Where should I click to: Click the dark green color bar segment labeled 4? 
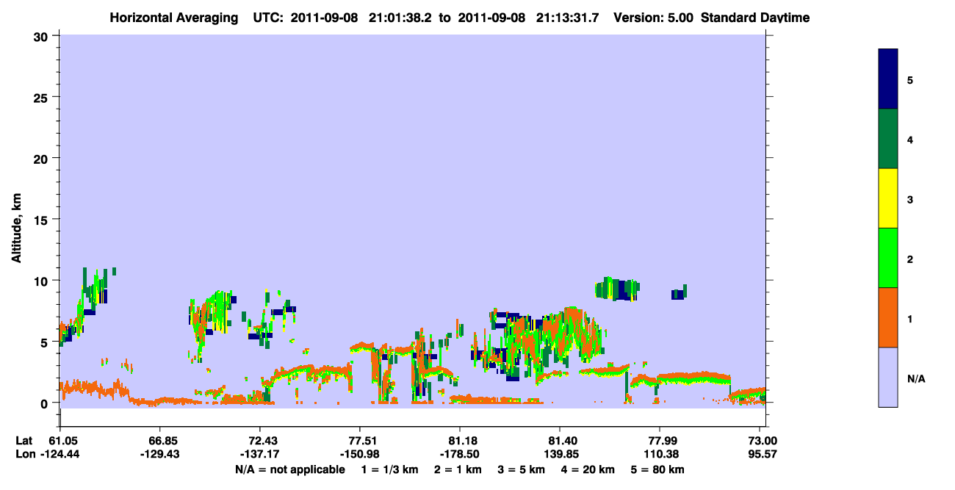point(888,139)
